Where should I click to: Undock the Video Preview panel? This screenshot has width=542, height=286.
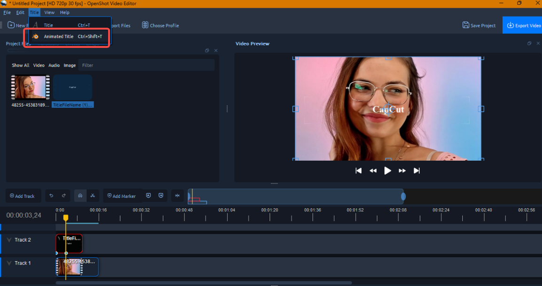(529, 43)
